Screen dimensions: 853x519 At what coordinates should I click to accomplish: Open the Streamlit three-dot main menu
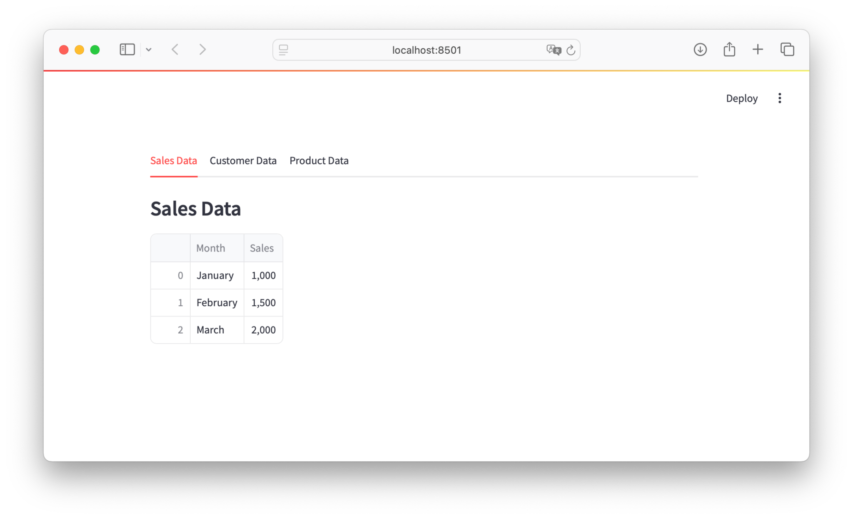[x=779, y=98]
